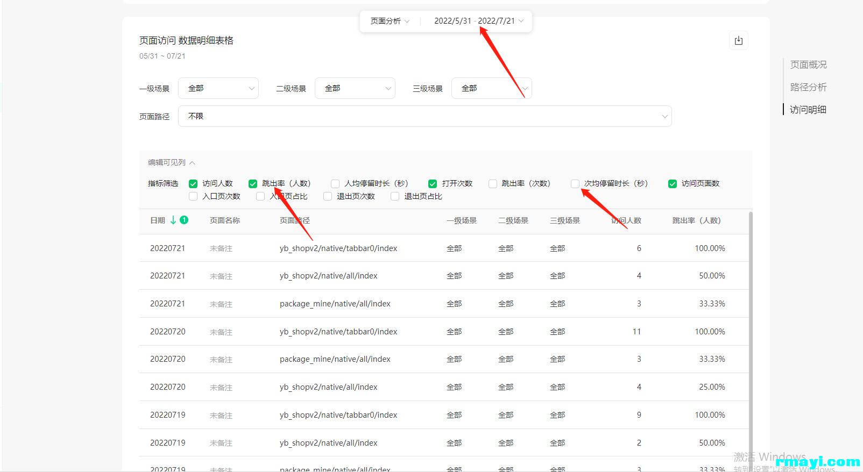The height and width of the screenshot is (472, 863).
Task: Select 访问明细 in side navigation
Action: tap(808, 110)
